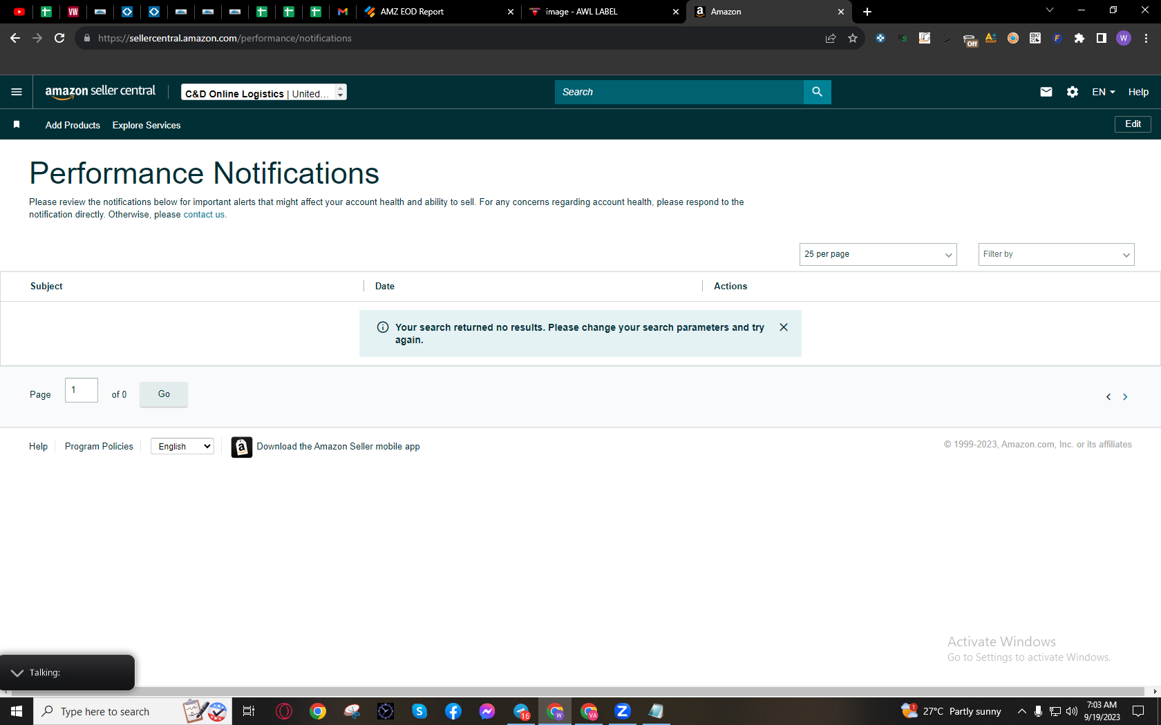Viewport: 1161px width, 725px height.
Task: Open Messenger from the taskbar
Action: tap(487, 711)
